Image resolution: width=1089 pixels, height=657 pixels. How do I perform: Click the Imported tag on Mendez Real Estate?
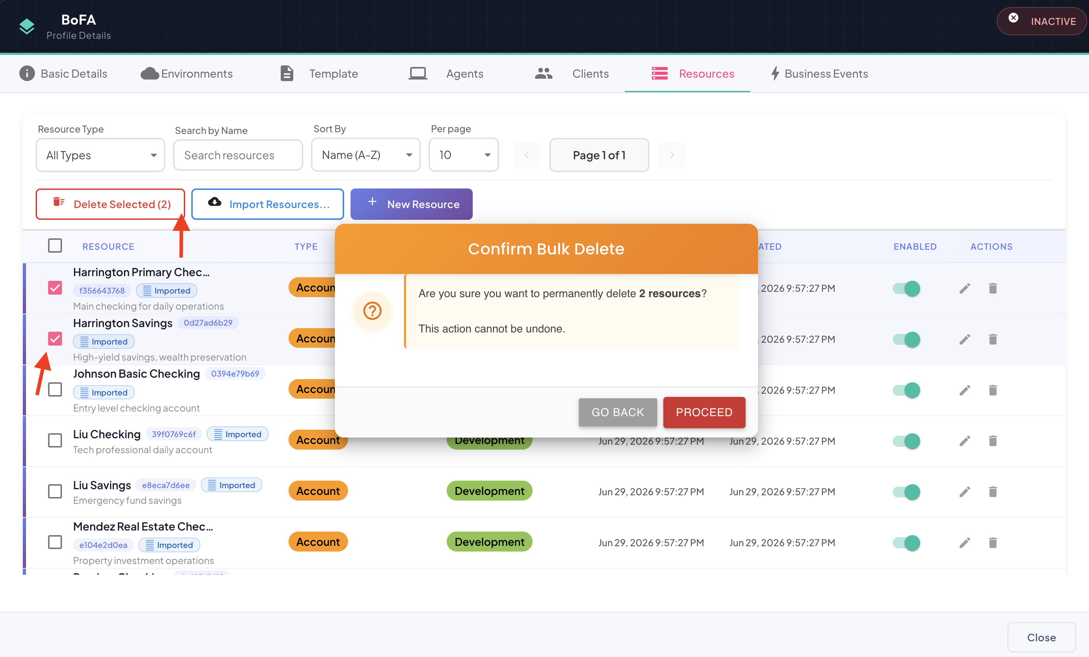(169, 545)
